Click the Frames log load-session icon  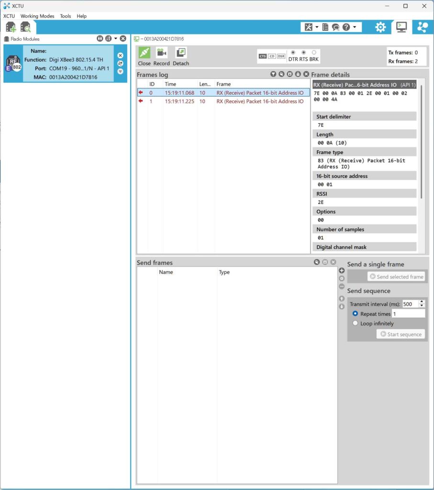(x=281, y=74)
